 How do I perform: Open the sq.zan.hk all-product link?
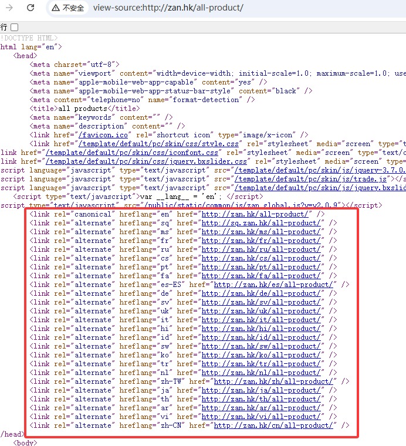[261, 223]
